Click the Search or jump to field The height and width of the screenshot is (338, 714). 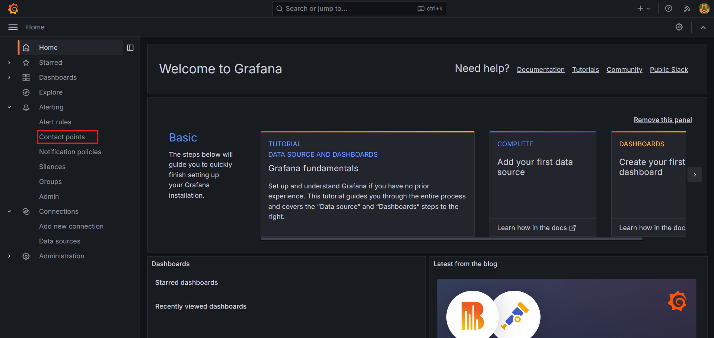click(358, 8)
